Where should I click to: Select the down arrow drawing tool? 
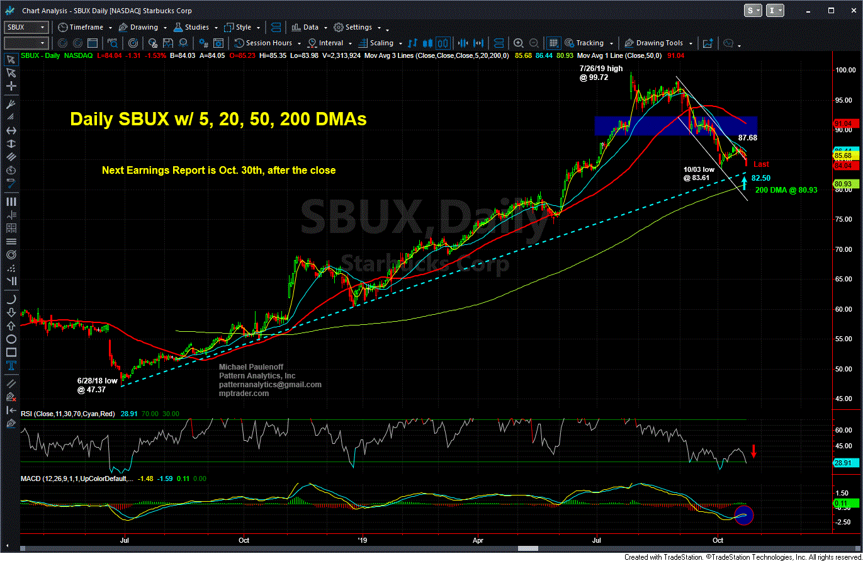pos(11,312)
